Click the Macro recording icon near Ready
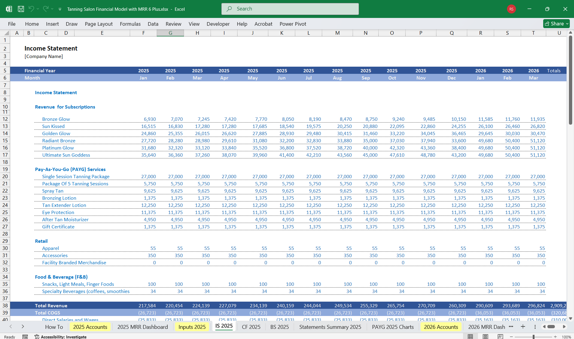Screen dimensions: 574x339 coord(25,336)
